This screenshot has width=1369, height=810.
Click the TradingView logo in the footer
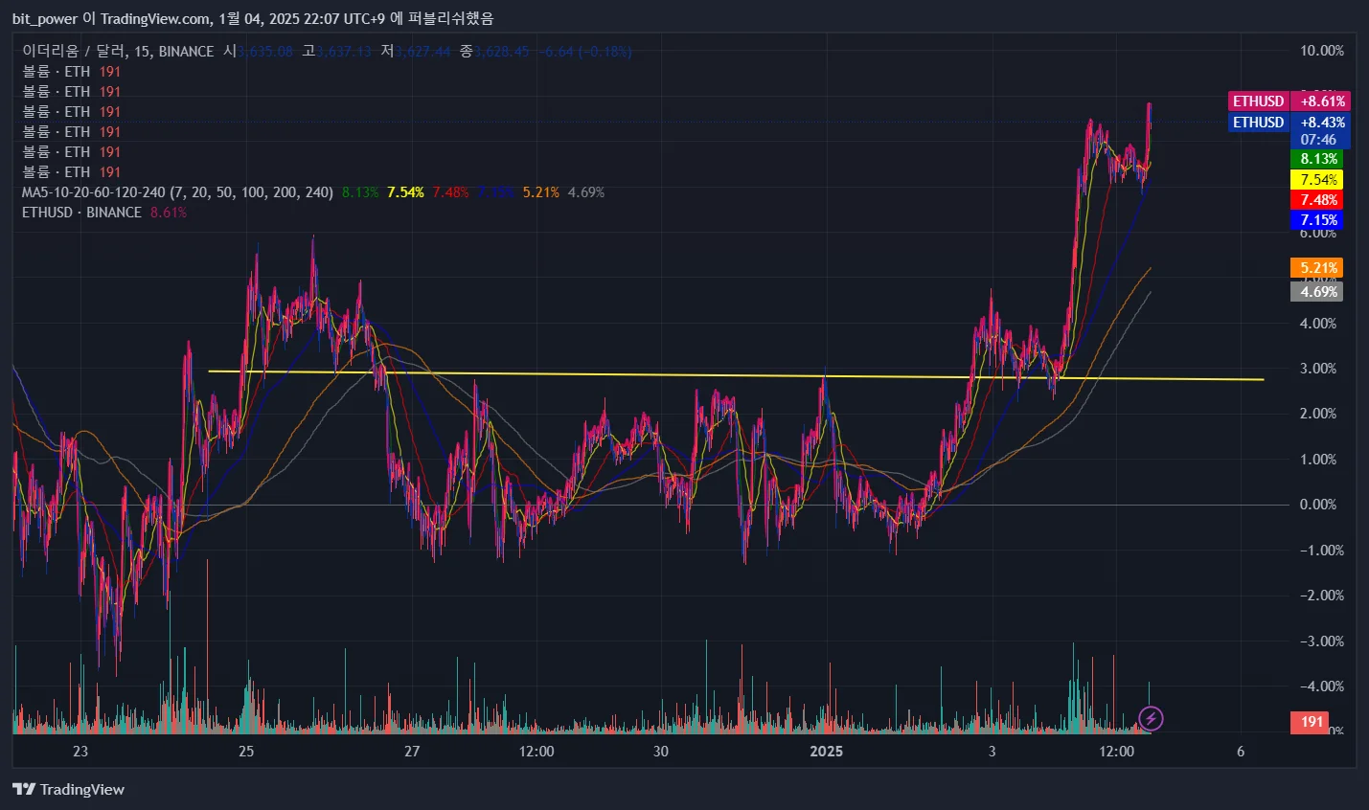click(x=68, y=789)
